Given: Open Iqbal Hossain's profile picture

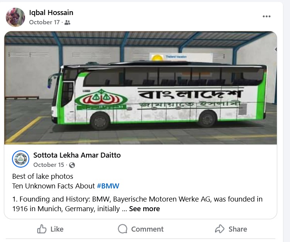Looking at the screenshot, I should pos(15,17).
